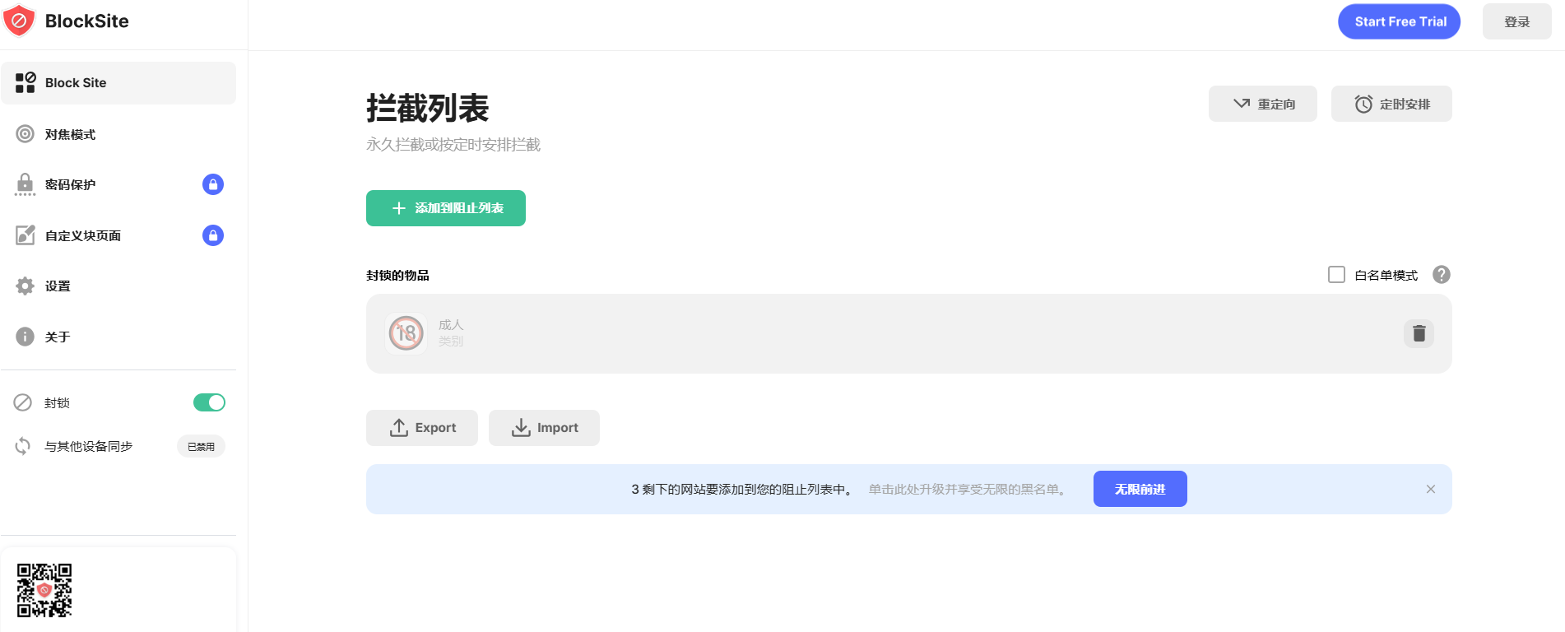This screenshot has width=1565, height=632.
Task: Click the Import button
Action: point(544,428)
